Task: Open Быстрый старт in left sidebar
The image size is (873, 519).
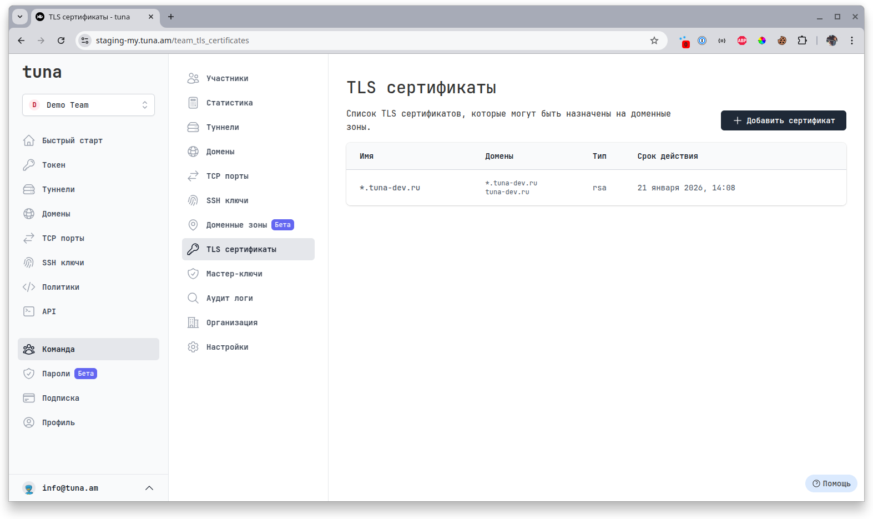Action: pos(88,140)
